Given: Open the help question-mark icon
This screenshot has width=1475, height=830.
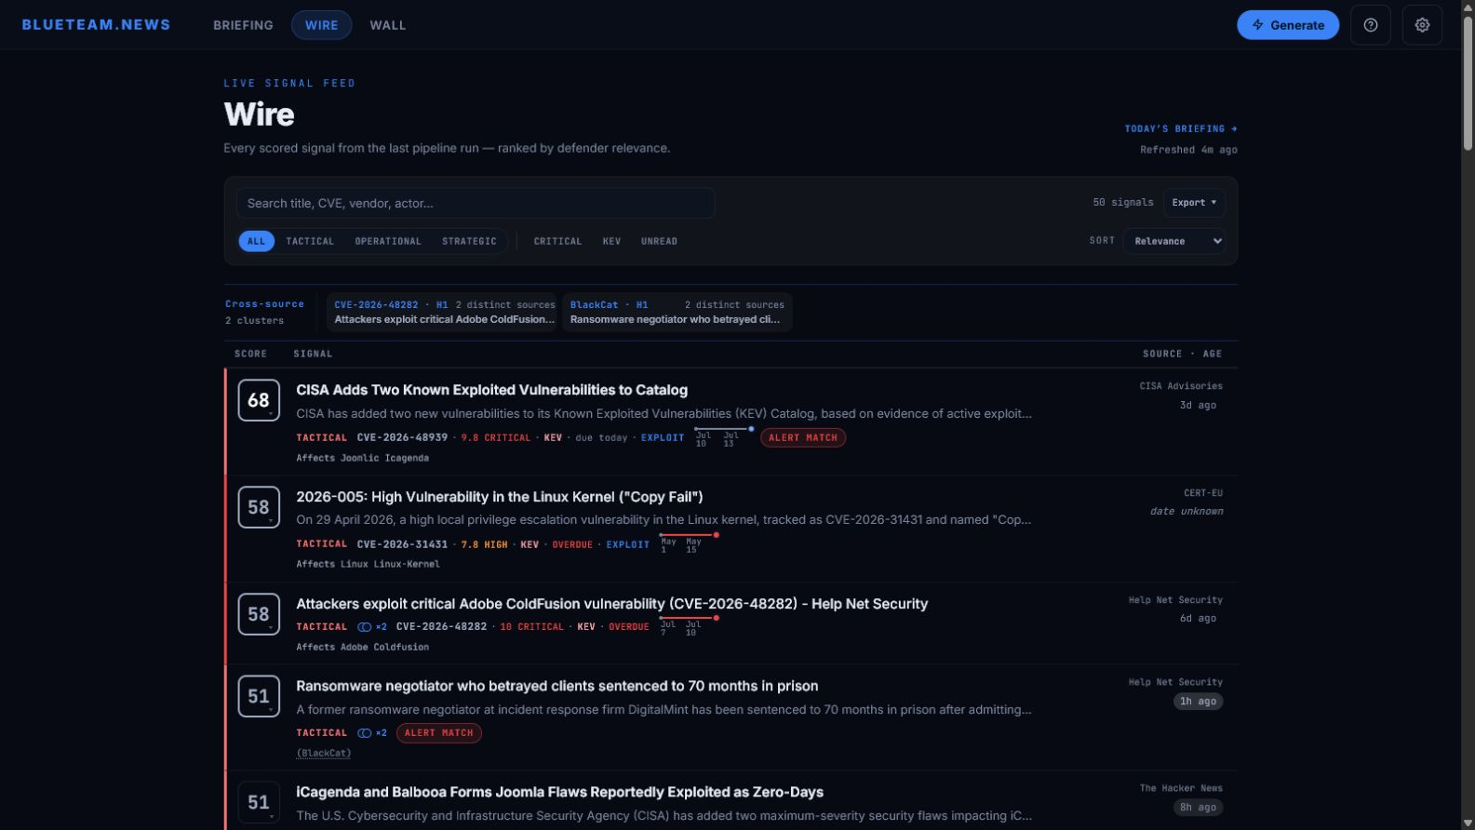Looking at the screenshot, I should tap(1370, 25).
